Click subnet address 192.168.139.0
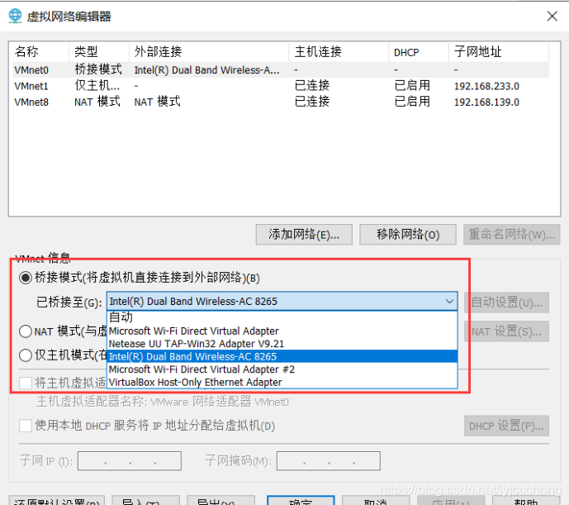 tap(486, 102)
